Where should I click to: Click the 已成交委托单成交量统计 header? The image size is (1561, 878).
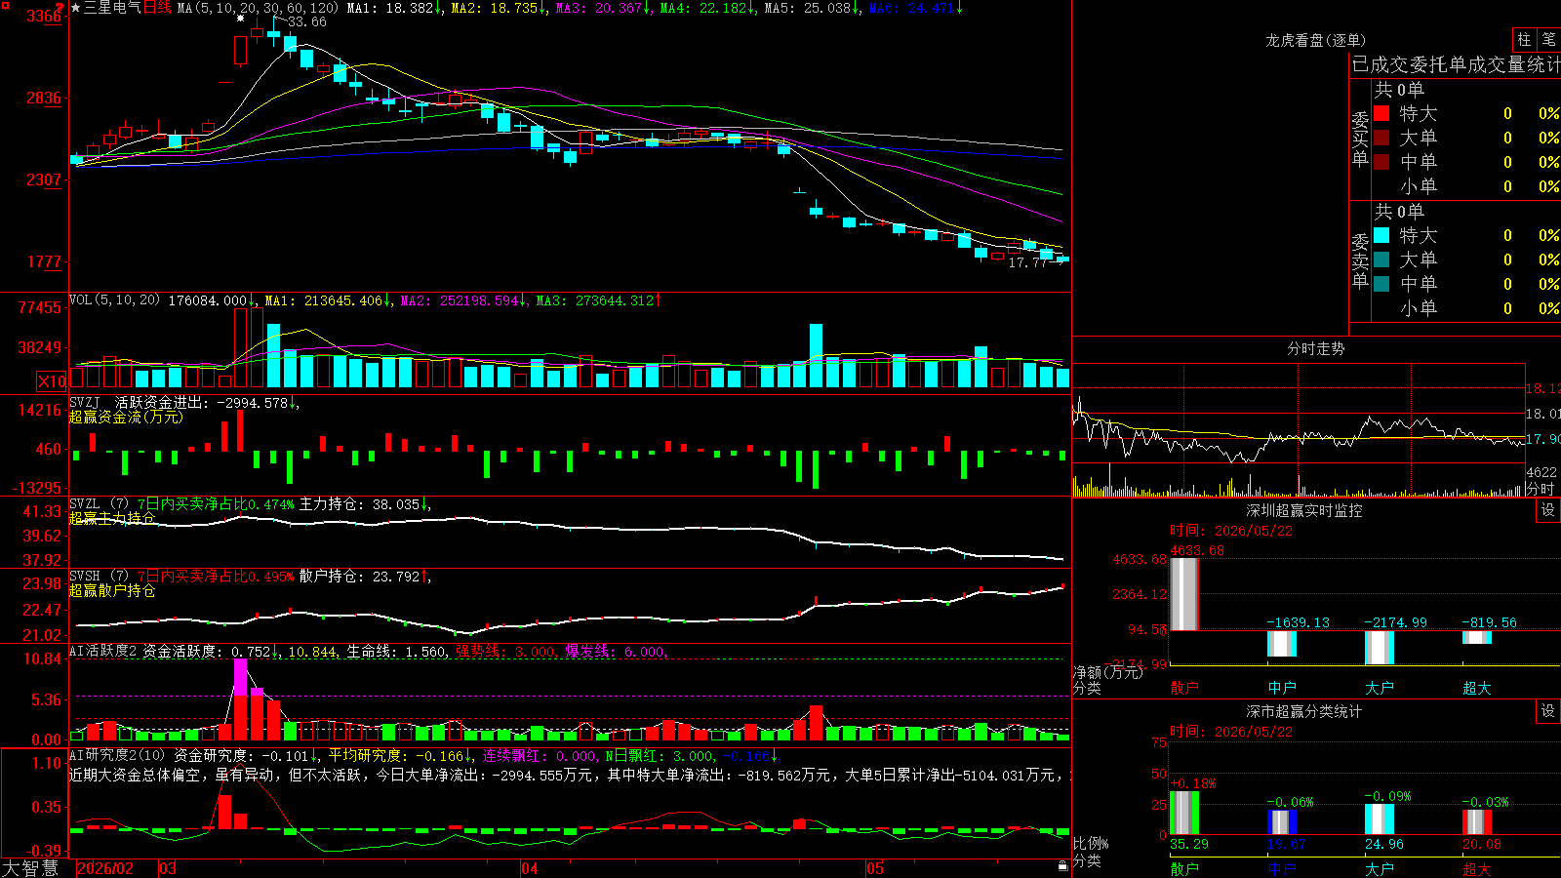coord(1456,64)
